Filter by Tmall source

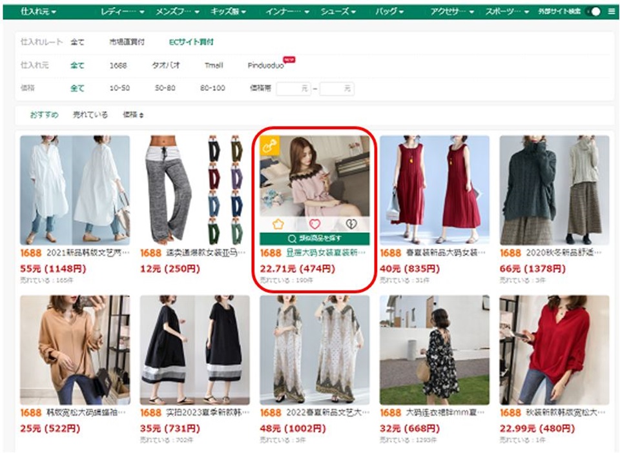(214, 65)
